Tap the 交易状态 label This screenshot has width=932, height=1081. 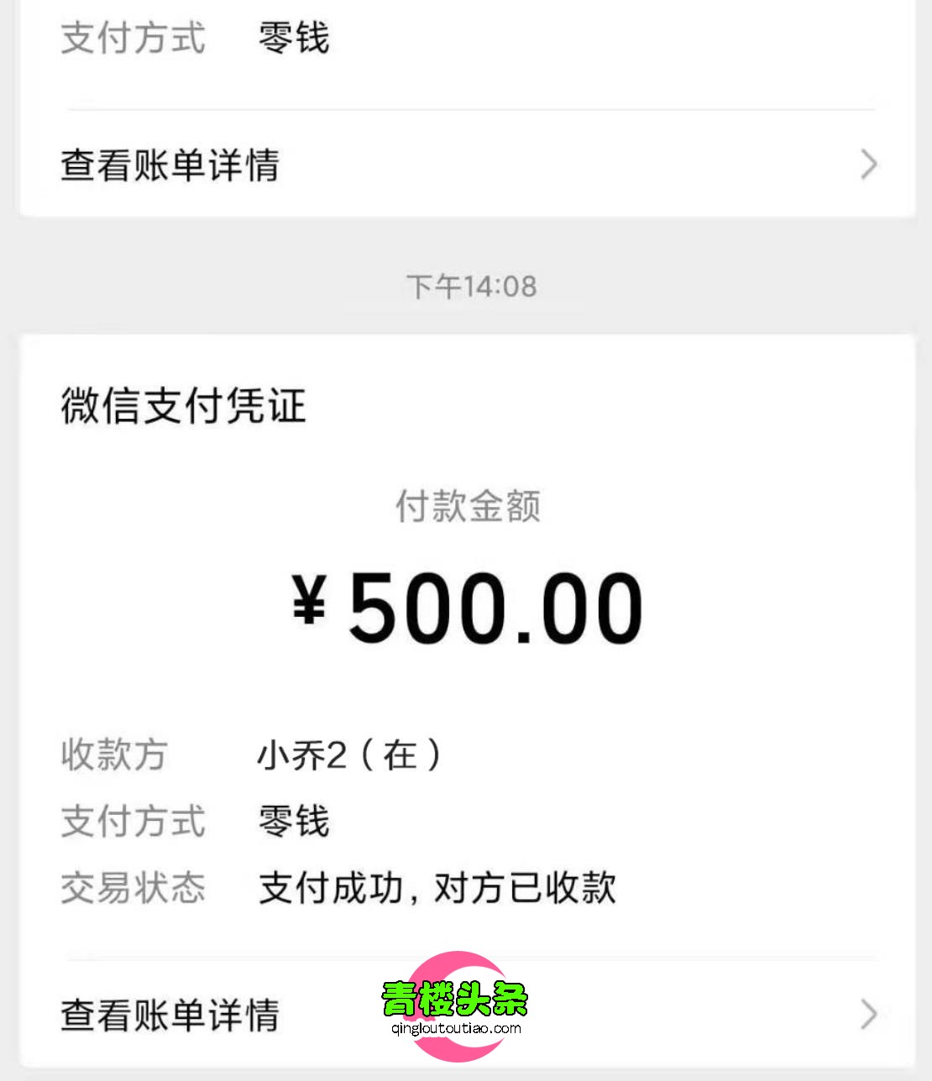[x=133, y=888]
